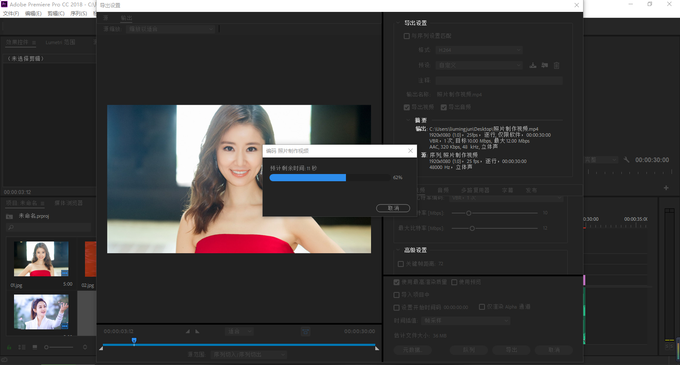
Task: Open the 编辑(E) menu
Action: [33, 14]
